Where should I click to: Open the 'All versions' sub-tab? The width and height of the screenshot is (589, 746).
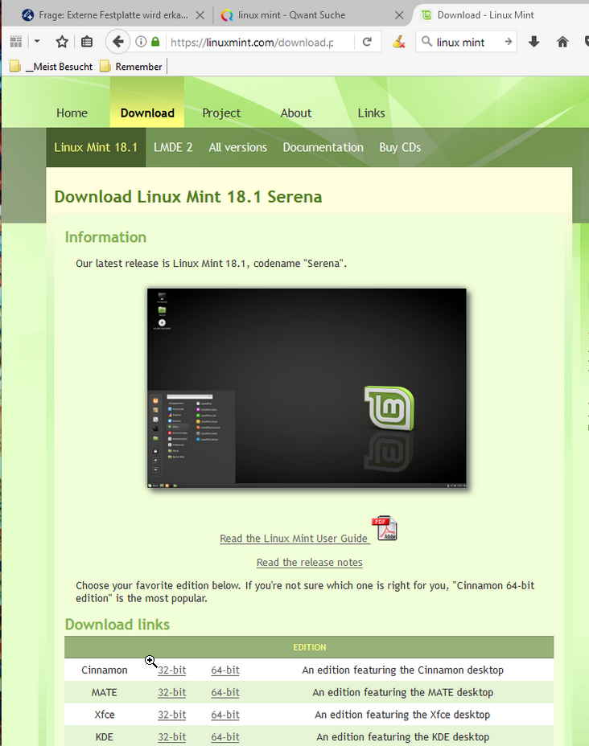click(237, 147)
